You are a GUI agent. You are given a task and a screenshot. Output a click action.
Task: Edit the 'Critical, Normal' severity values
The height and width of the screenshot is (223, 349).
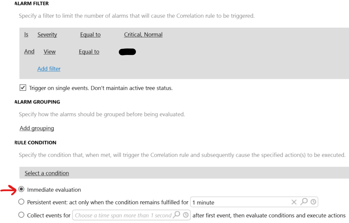pyautogui.click(x=143, y=34)
